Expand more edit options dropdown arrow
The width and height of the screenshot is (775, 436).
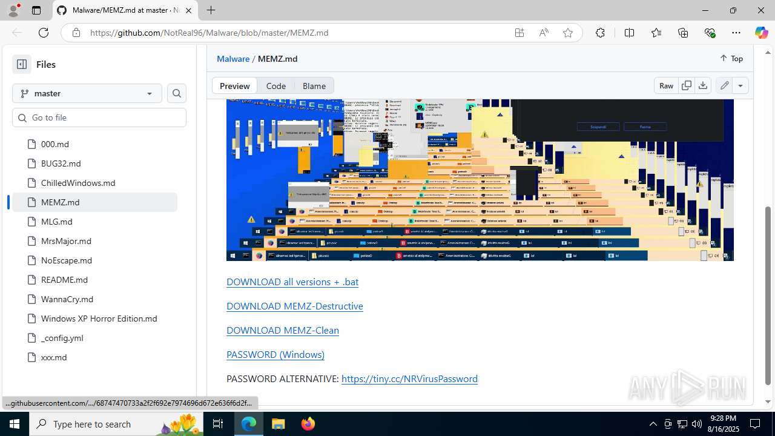(x=740, y=86)
